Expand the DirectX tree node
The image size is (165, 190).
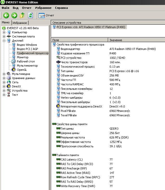tap(4, 86)
